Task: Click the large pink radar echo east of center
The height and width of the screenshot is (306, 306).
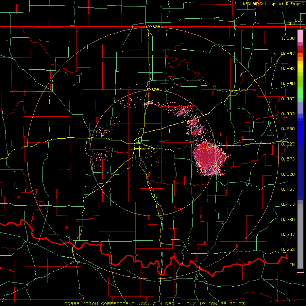Action: coord(210,158)
